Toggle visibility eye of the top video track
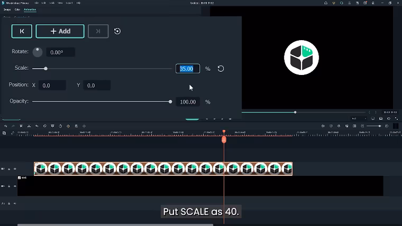402x226 pixels. (15, 169)
